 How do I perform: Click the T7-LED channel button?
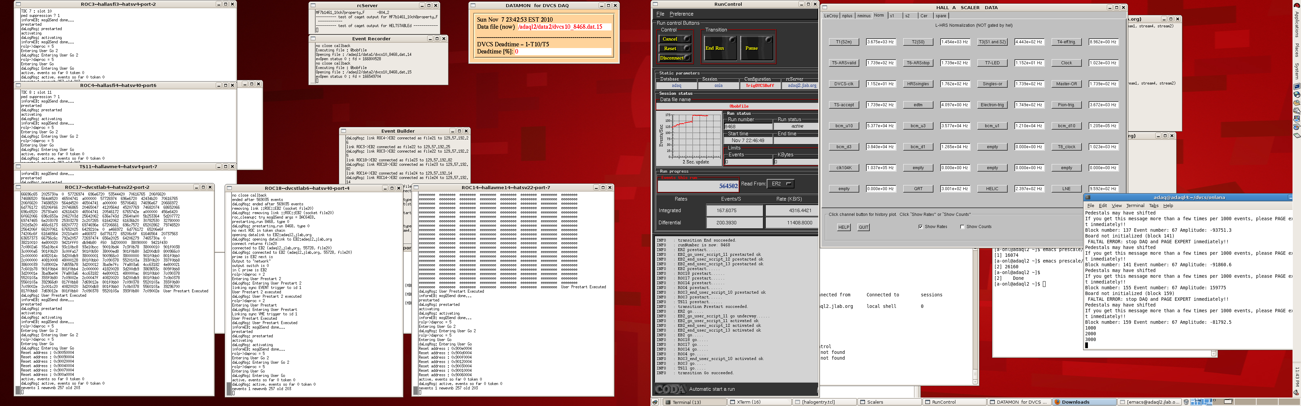[x=992, y=63]
